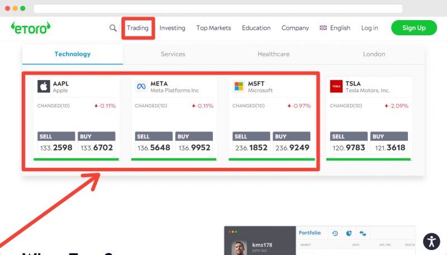Viewport: 447px width, 255px height.
Task: Click the kms178 profile avatar
Action: [x=239, y=248]
